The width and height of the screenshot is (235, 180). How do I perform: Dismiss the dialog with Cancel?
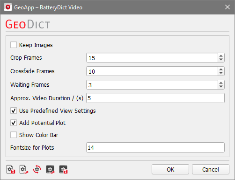(x=211, y=169)
